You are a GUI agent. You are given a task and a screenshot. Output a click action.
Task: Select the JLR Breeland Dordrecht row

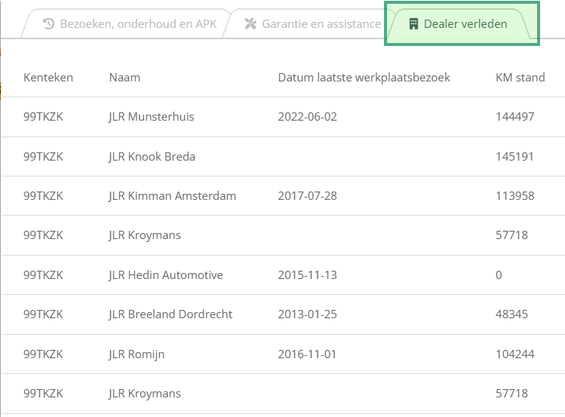point(283,314)
